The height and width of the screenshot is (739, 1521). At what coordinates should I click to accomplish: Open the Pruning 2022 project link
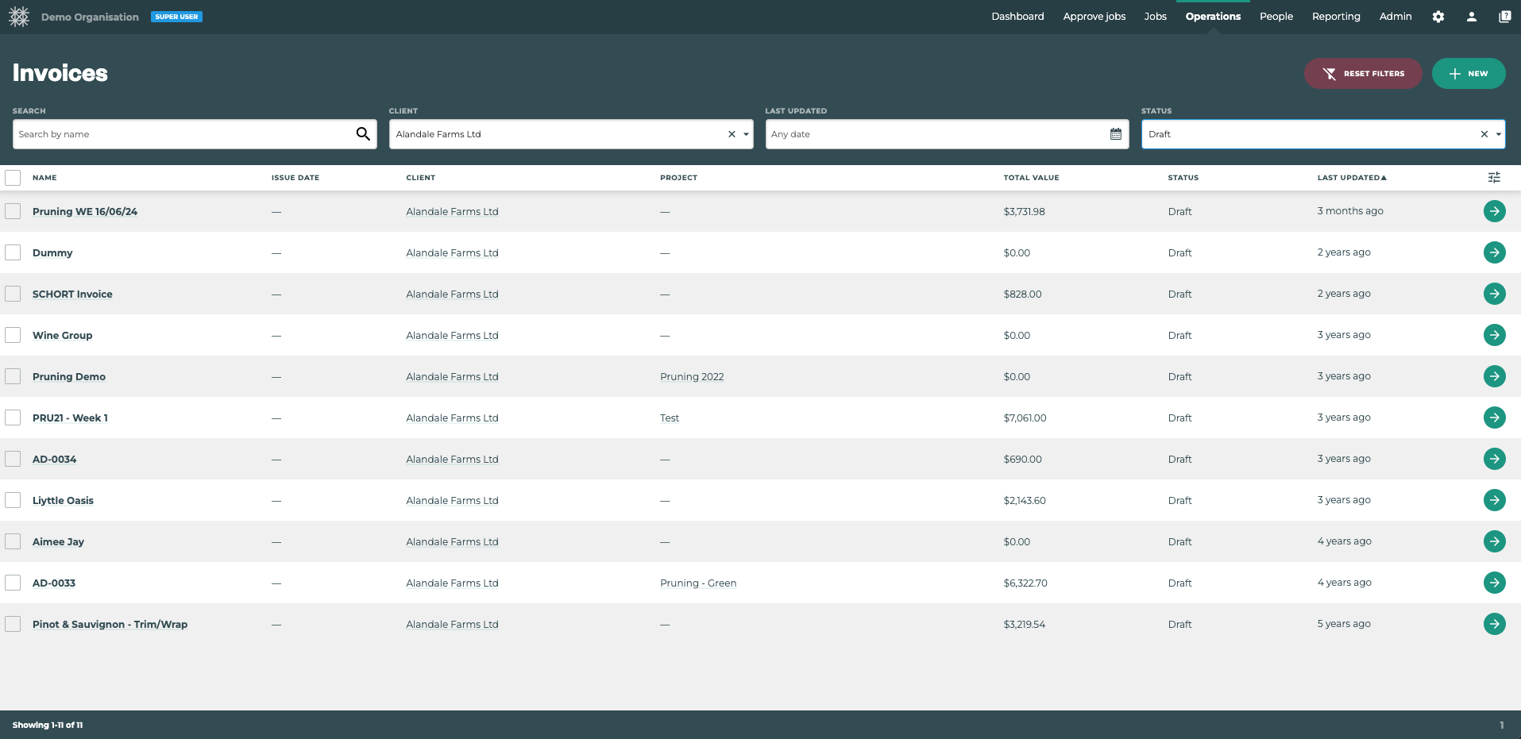pos(691,376)
